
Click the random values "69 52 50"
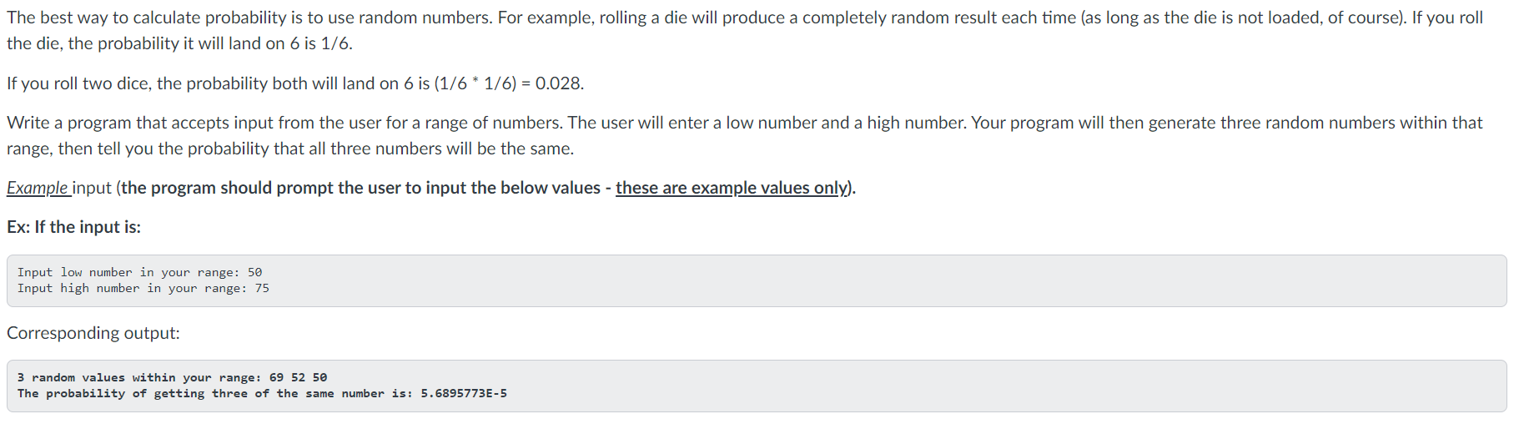click(299, 377)
